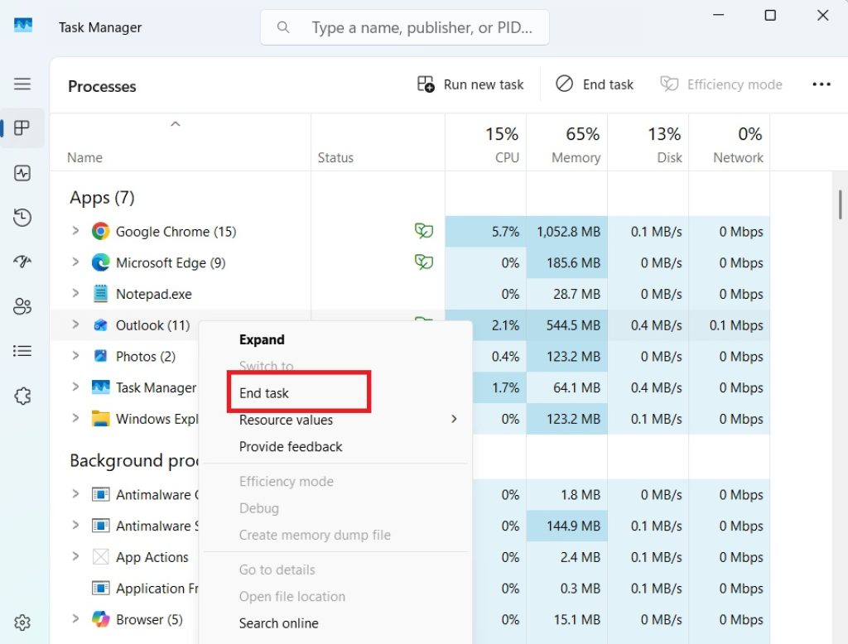This screenshot has height=644, width=848.
Task: Expand the Notepad.exe process
Action: click(75, 294)
